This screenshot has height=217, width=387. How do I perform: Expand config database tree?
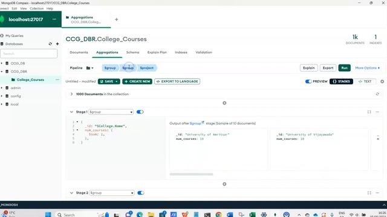coord(2,96)
